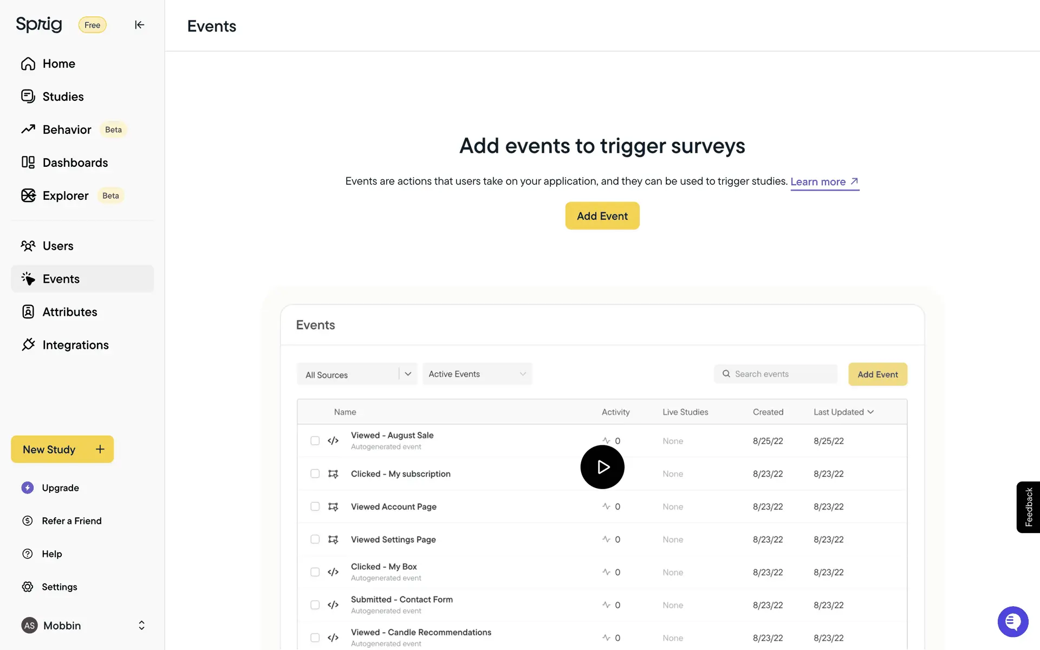
Task: Check the Viewed - August Sale checkbox
Action: pos(315,441)
